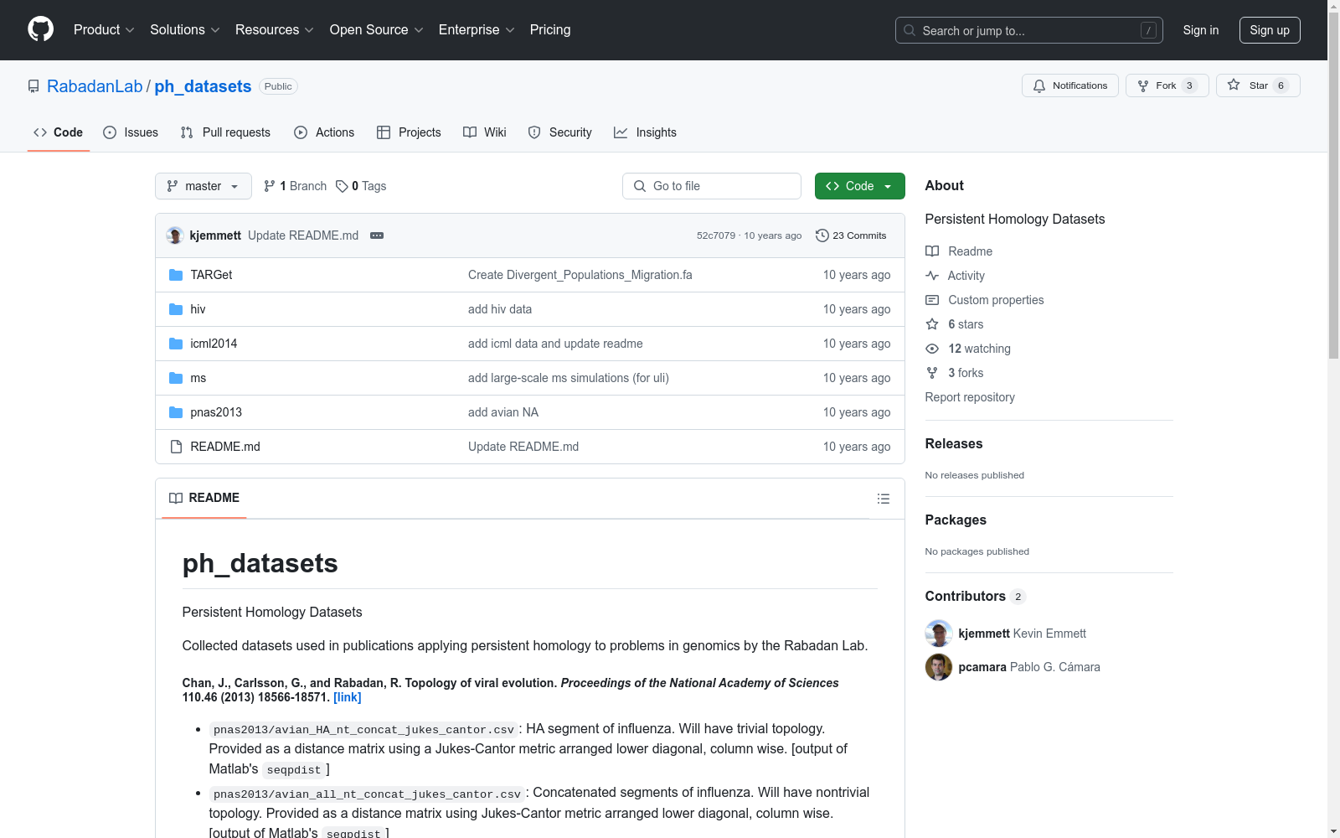The height and width of the screenshot is (838, 1340).
Task: Open commit 'add large-scale ms simulations'
Action: coord(569,378)
